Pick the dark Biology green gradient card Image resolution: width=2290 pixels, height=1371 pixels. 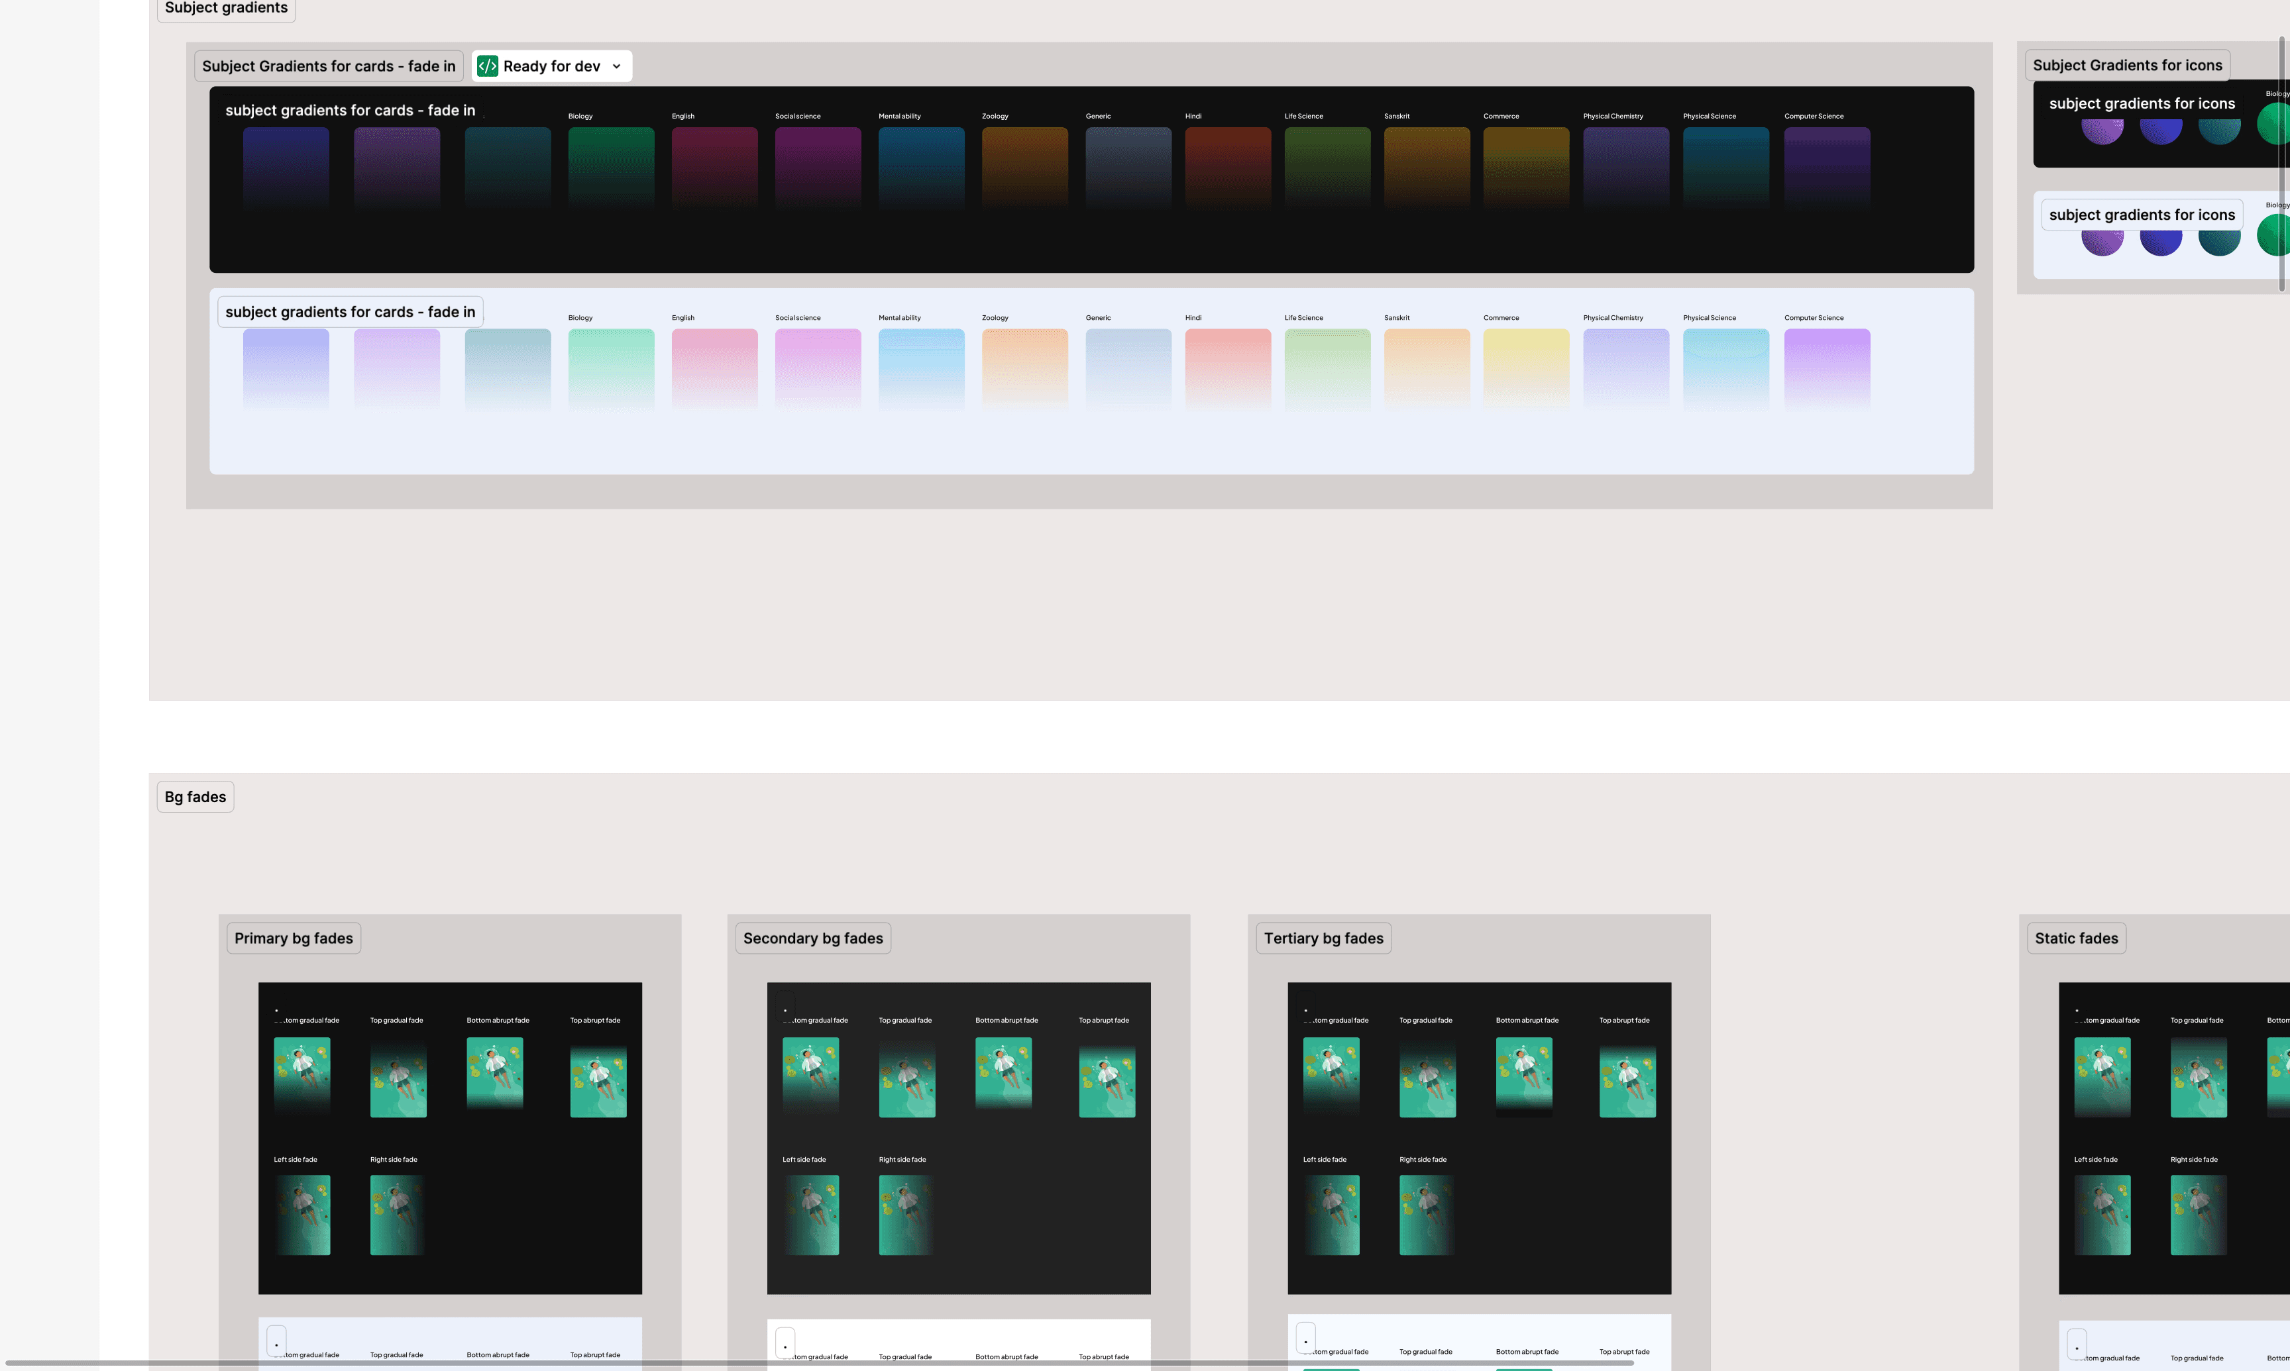click(611, 166)
